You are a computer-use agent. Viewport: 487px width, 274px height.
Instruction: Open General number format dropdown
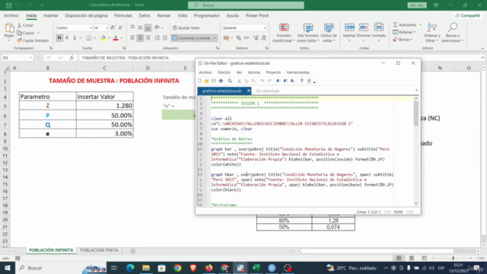(x=265, y=28)
